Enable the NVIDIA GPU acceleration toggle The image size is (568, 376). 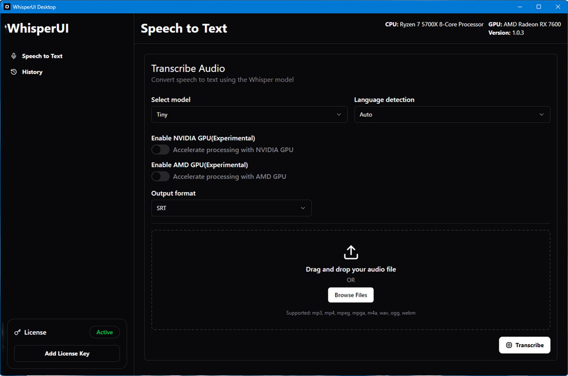click(160, 150)
